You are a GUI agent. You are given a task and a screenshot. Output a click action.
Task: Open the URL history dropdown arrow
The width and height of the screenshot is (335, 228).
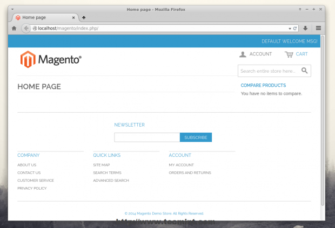(290, 29)
